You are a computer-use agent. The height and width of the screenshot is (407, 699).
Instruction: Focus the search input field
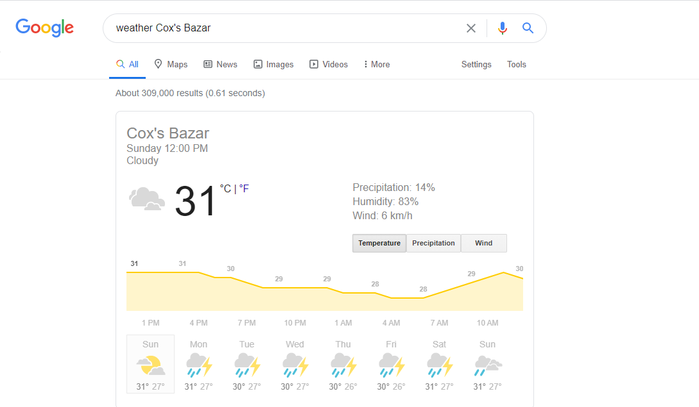coord(282,28)
